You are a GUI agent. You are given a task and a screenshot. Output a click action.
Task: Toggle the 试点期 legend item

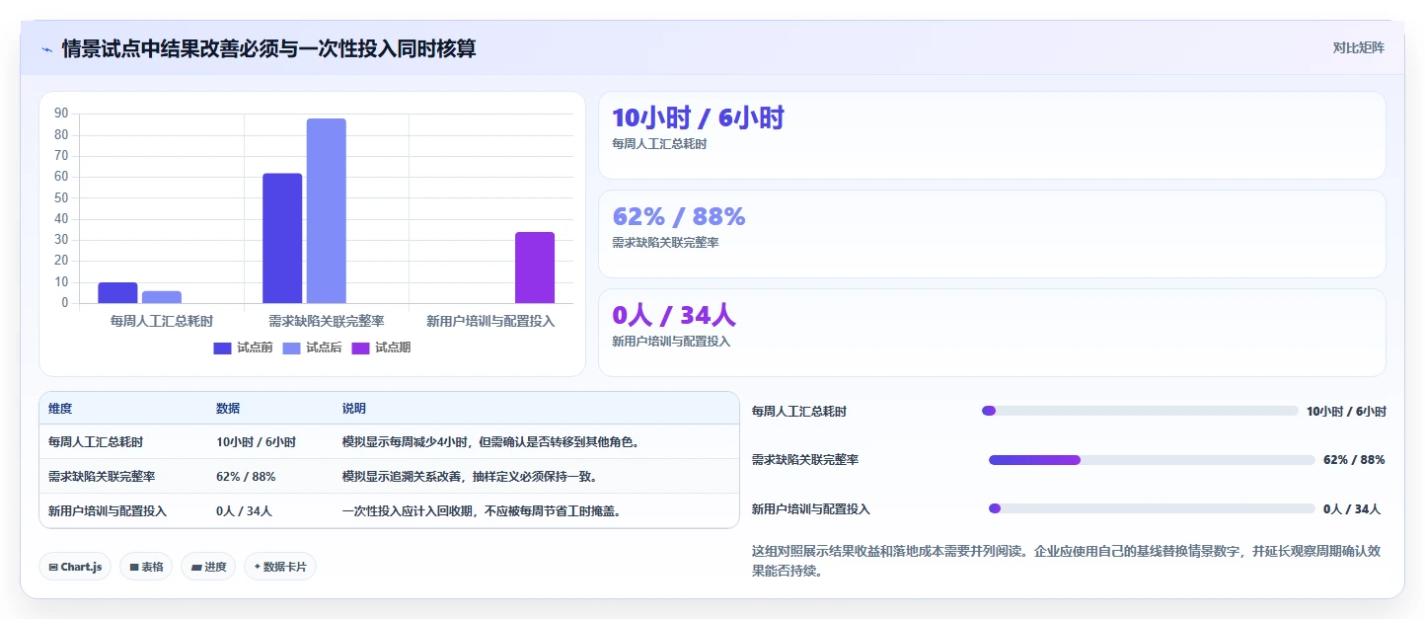[381, 348]
